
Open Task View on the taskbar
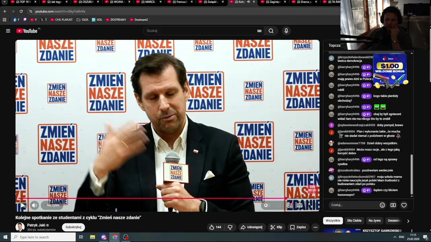(x=81, y=237)
